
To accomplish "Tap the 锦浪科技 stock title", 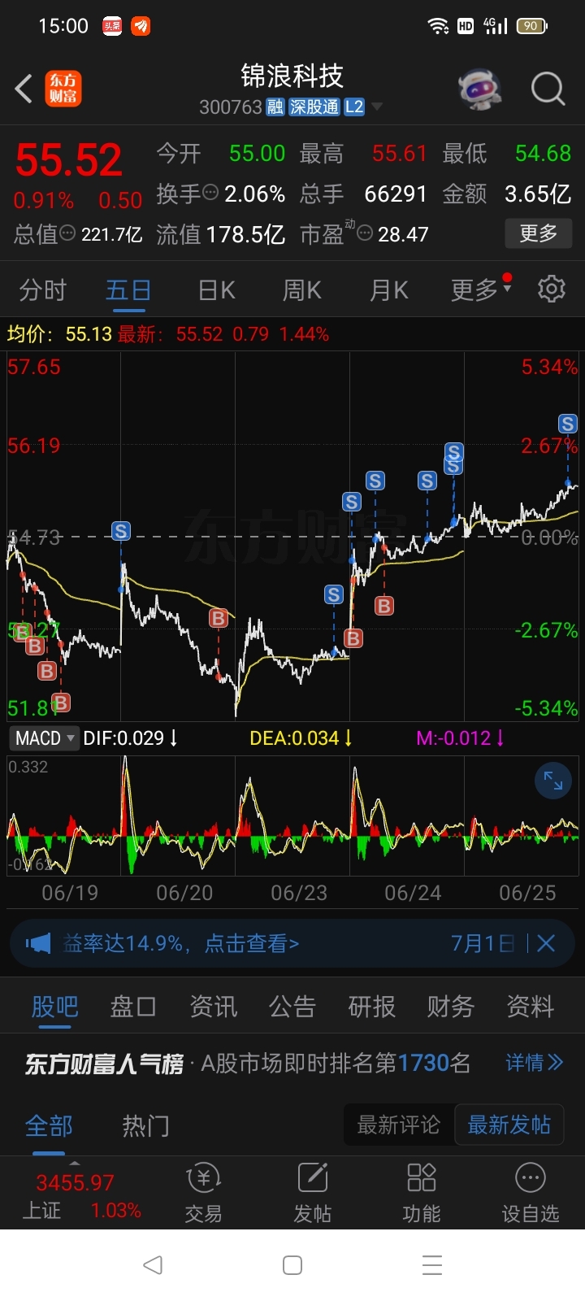I will pos(292,76).
